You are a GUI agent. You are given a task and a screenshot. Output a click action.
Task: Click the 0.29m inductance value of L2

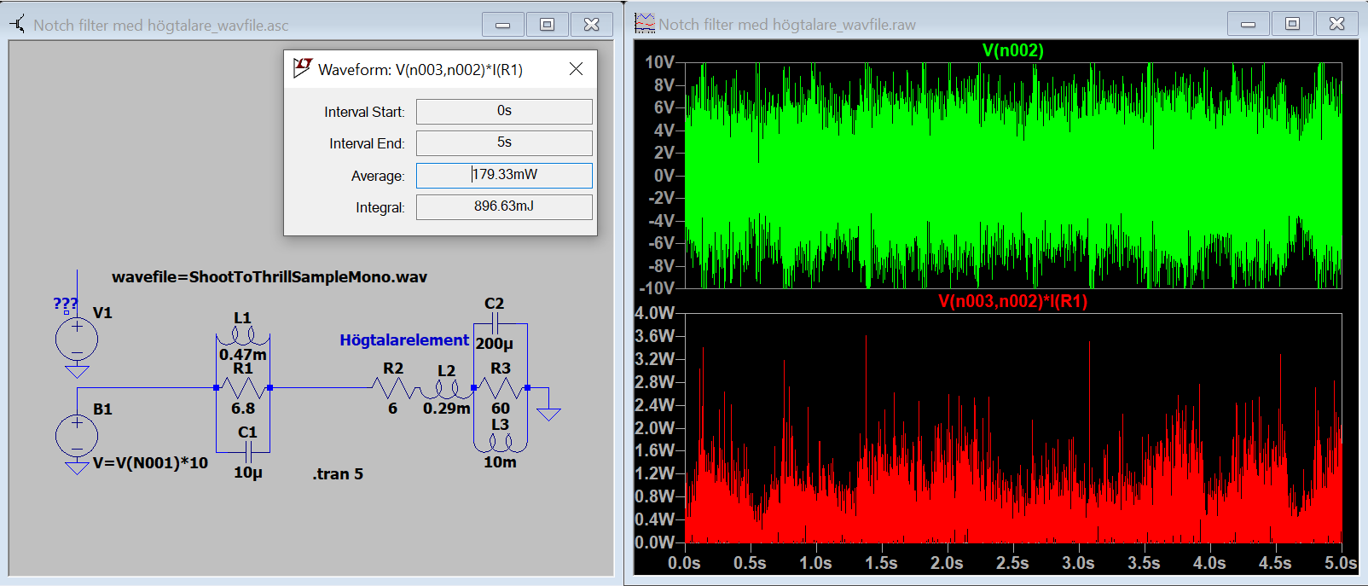[447, 409]
